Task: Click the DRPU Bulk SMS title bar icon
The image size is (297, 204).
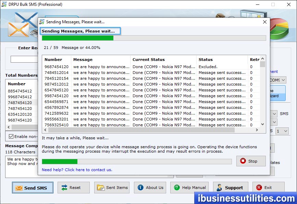Action: click(4, 4)
